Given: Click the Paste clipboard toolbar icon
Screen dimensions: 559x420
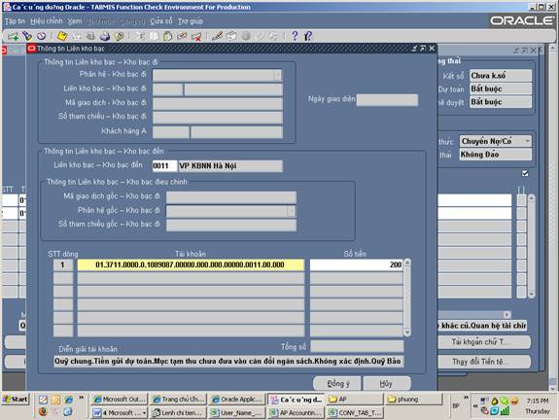Looking at the screenshot, I should tap(167, 36).
